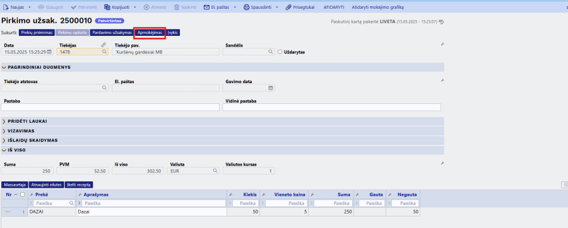Click the search icon in Tiekėjo atstovas field
Viewport: 568px width, 228px height.
[104, 88]
